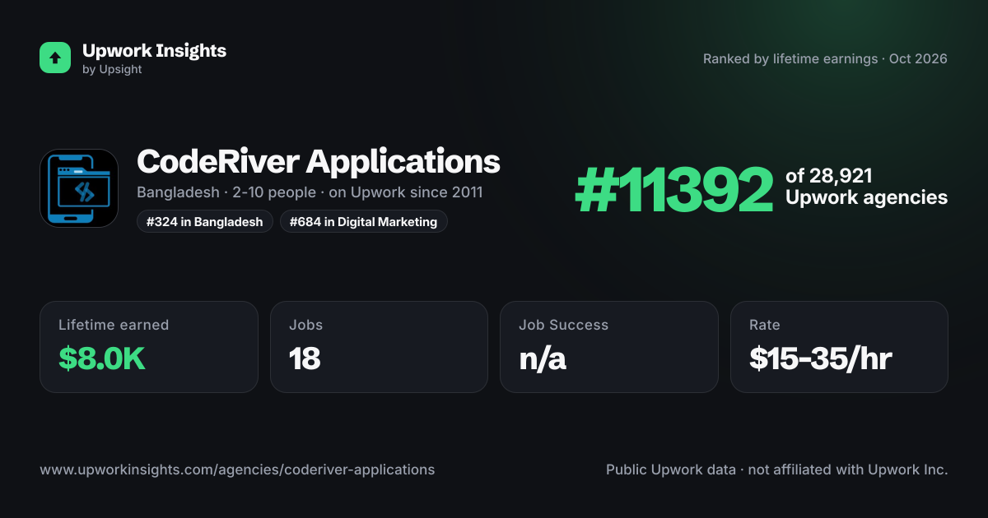Click the '#324 in Bangladesh' badge

[x=205, y=221]
